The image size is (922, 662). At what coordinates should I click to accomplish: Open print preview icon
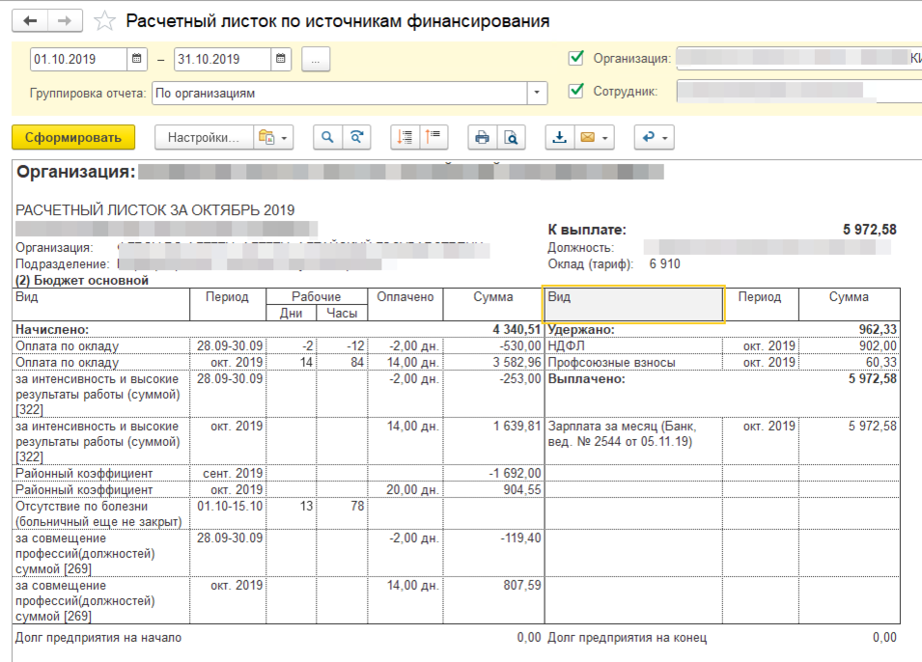[511, 138]
